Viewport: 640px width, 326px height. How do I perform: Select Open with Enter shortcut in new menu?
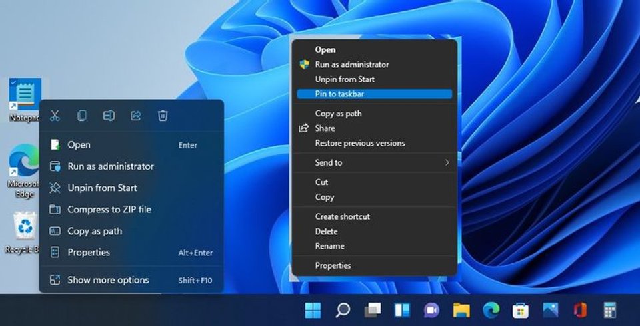131,145
